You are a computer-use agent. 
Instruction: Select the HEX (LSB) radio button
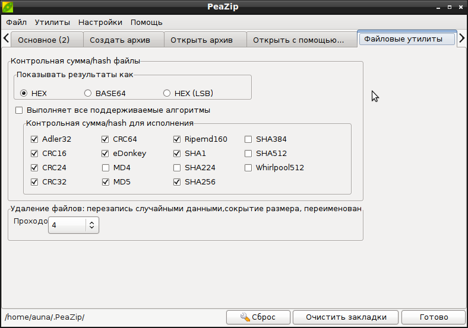pyautogui.click(x=167, y=93)
